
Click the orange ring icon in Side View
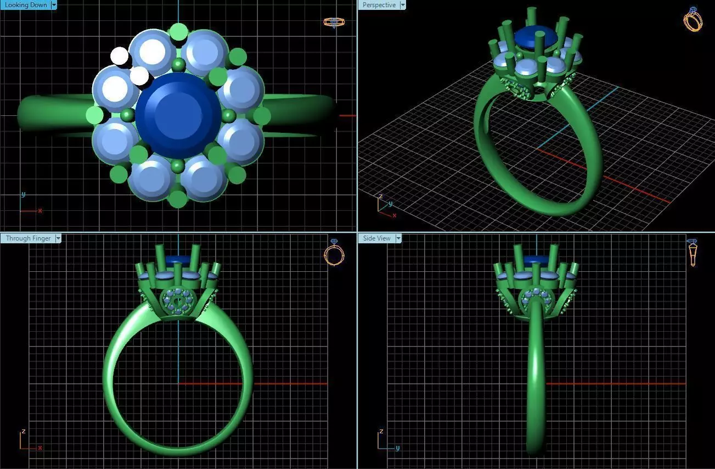coord(693,253)
